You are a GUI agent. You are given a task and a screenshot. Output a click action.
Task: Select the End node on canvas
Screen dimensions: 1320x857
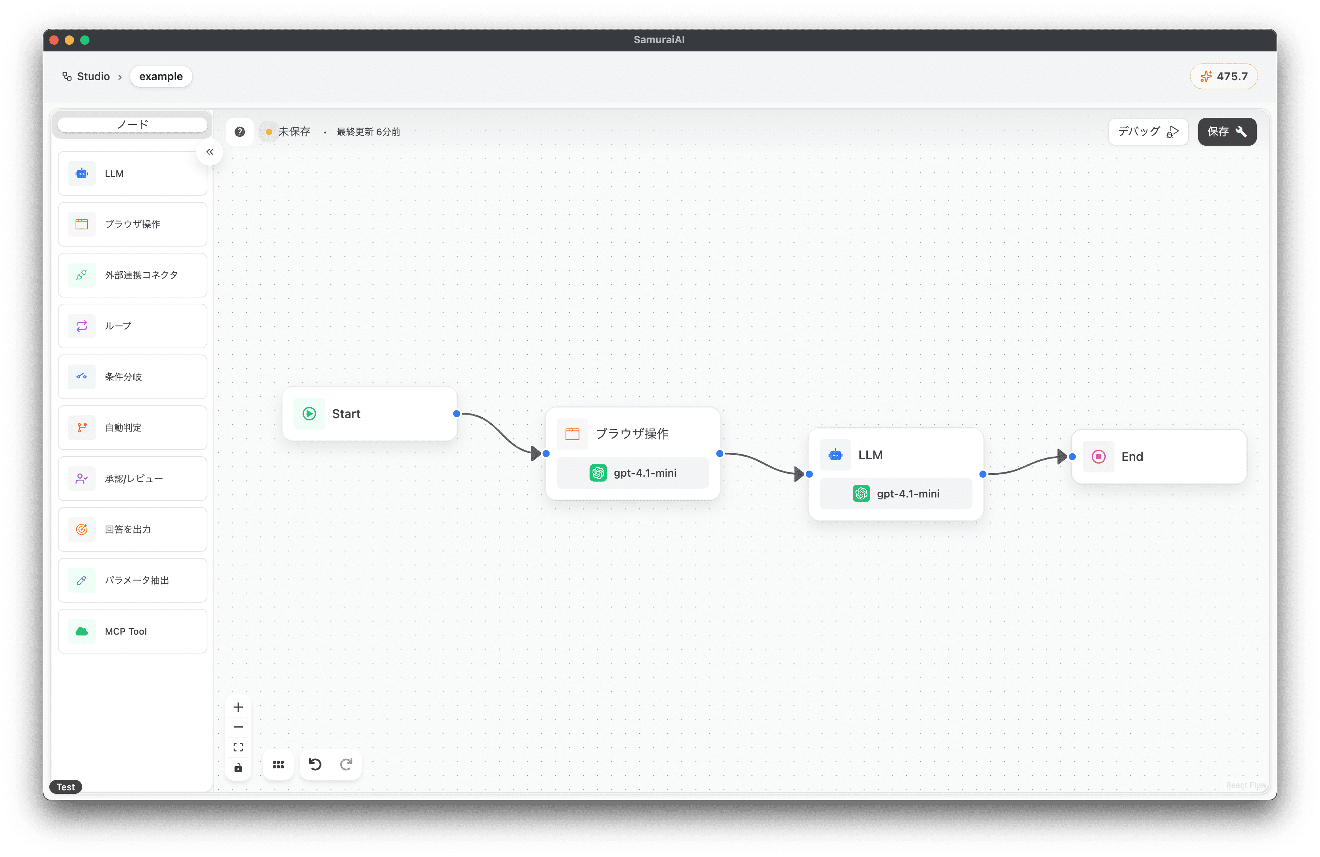pyautogui.click(x=1158, y=457)
